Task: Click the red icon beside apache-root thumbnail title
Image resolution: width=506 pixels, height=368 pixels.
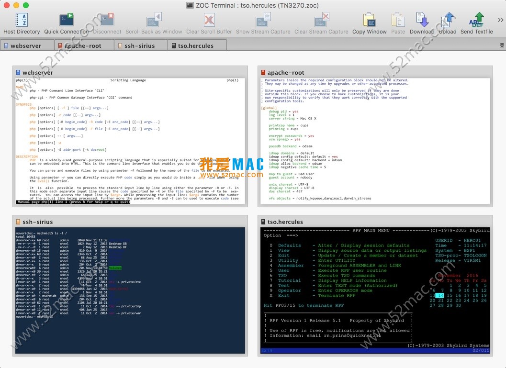Action: [263, 73]
